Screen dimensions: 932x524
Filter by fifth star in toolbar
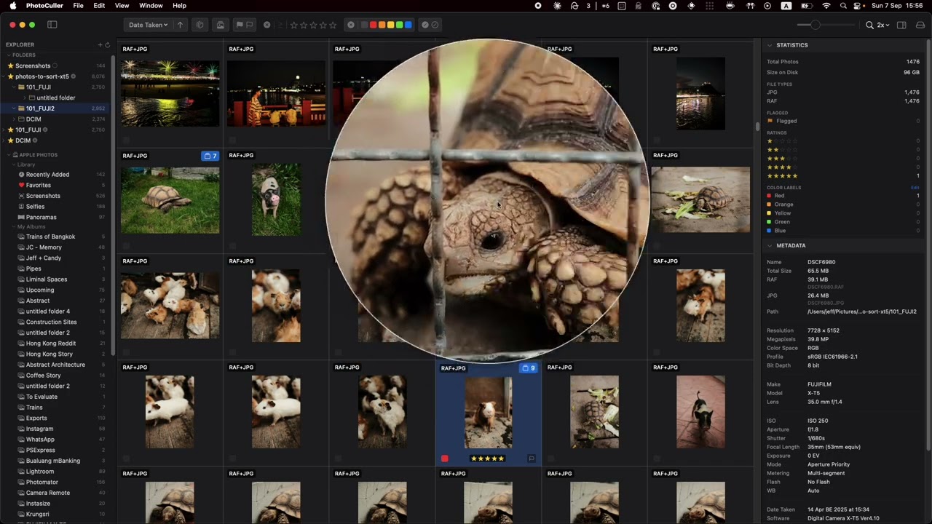click(333, 25)
